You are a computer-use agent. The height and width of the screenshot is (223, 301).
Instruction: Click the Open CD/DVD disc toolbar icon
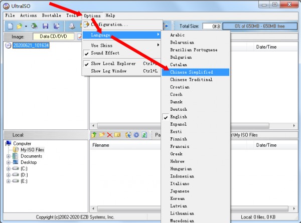pos(34,26)
